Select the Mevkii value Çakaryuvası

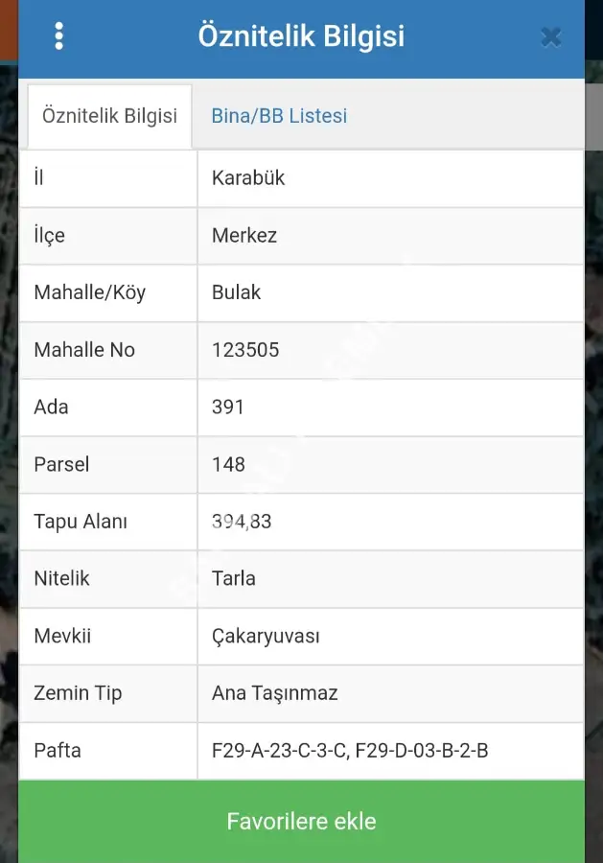(x=266, y=637)
